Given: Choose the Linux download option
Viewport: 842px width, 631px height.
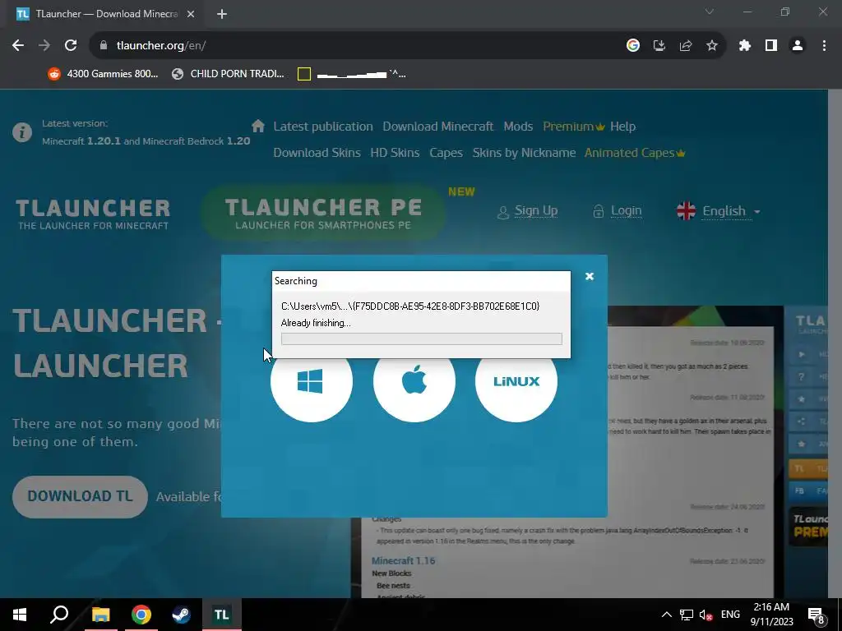Looking at the screenshot, I should [516, 381].
